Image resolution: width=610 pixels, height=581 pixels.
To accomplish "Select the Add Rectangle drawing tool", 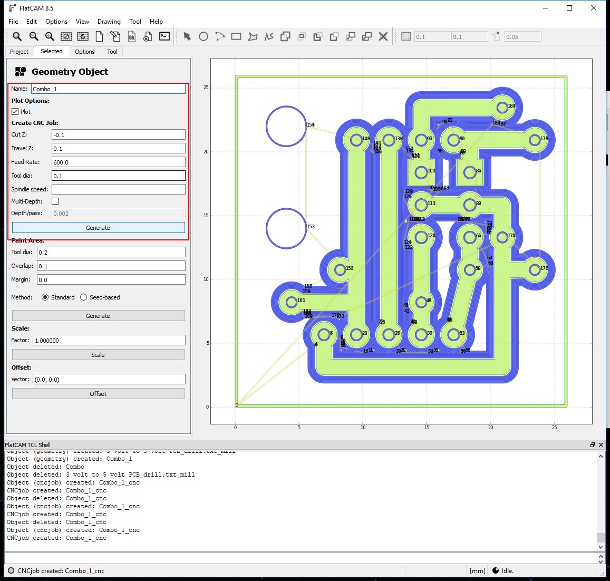I will point(236,36).
